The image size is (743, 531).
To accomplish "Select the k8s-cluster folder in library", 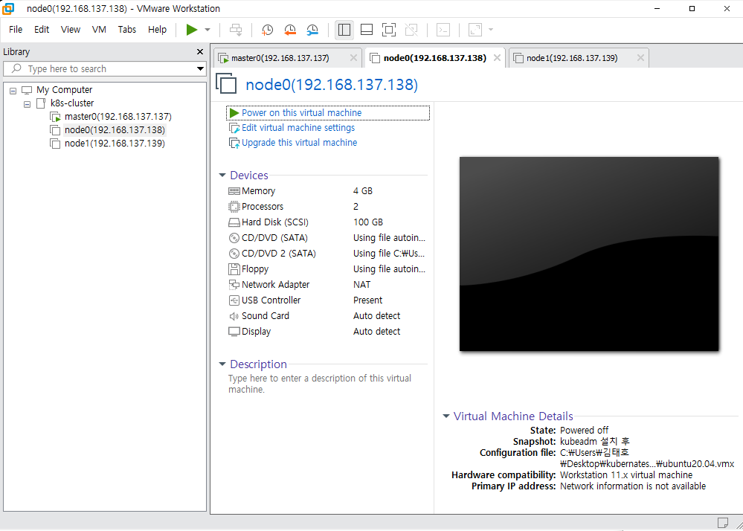I will 72,103.
